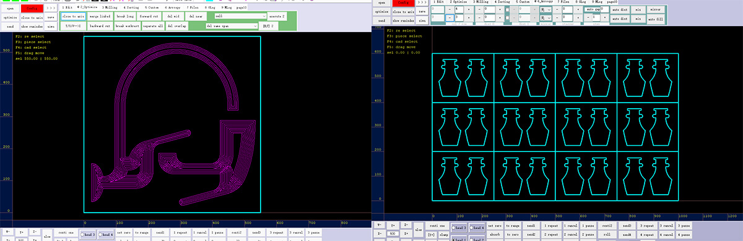The image size is (743, 241).
Task: Click the input field showing 4 in right window
Action: tap(459, 10)
